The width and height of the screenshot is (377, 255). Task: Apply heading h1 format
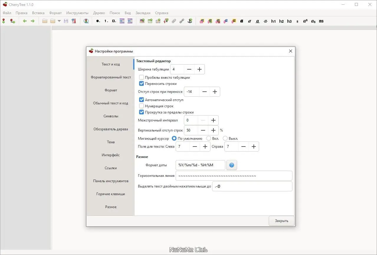point(274,21)
